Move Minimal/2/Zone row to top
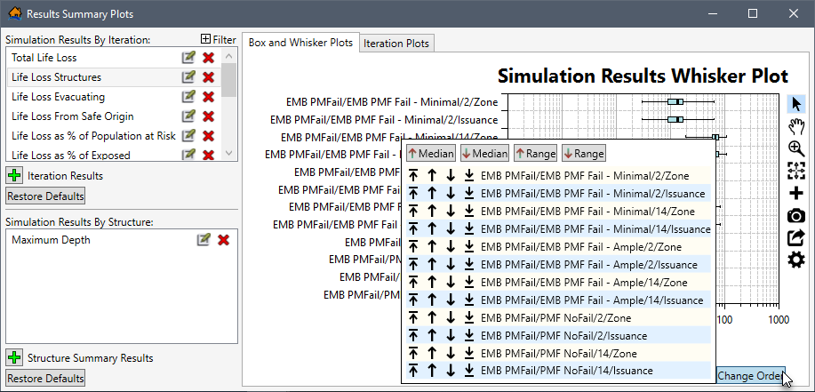The width and height of the screenshot is (815, 392). pyautogui.click(x=413, y=176)
